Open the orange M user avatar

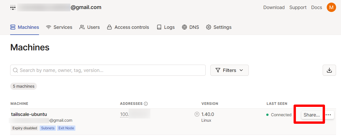(x=331, y=8)
